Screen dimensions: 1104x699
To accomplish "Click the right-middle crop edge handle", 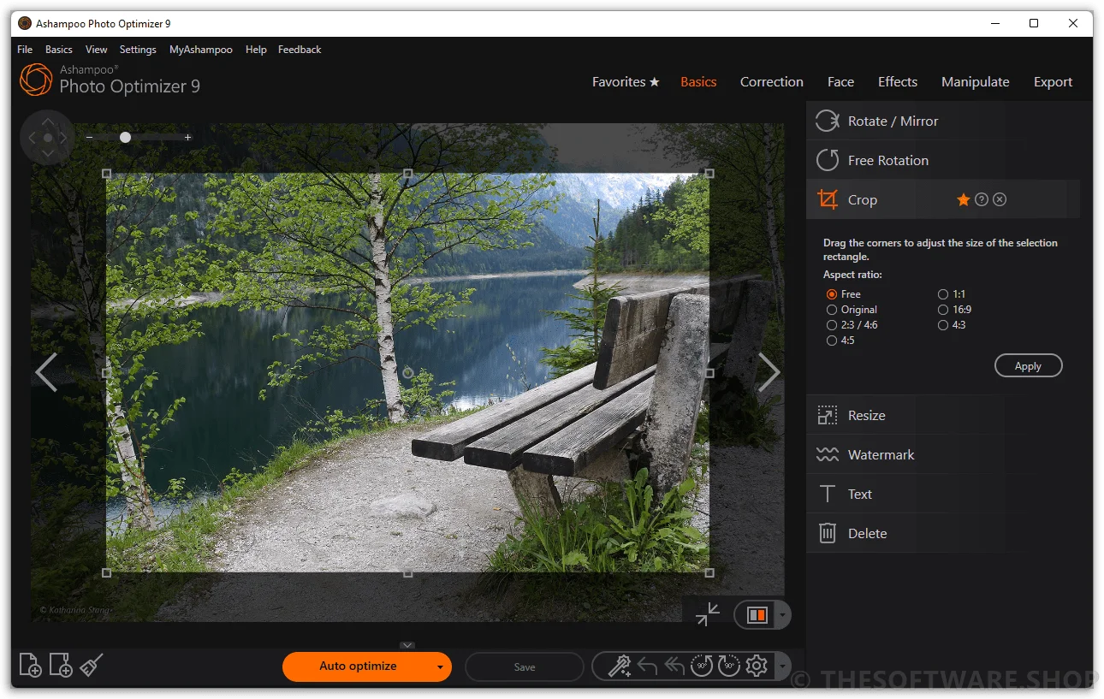I will click(709, 372).
